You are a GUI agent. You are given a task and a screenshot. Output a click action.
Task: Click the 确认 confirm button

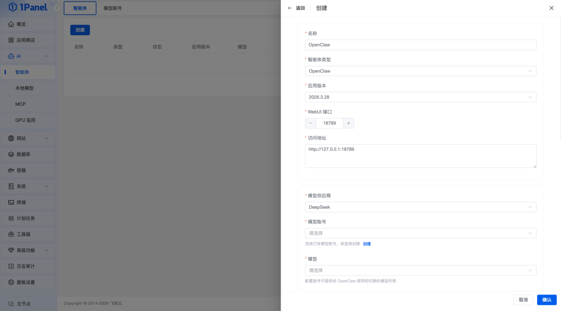[x=546, y=300]
